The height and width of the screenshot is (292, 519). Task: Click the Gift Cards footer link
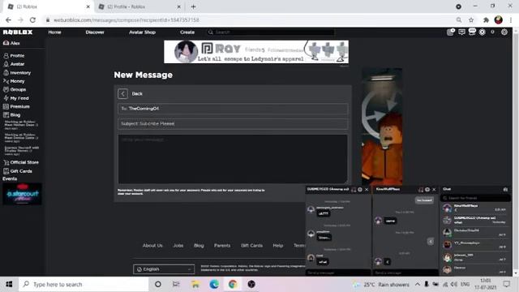(x=251, y=245)
